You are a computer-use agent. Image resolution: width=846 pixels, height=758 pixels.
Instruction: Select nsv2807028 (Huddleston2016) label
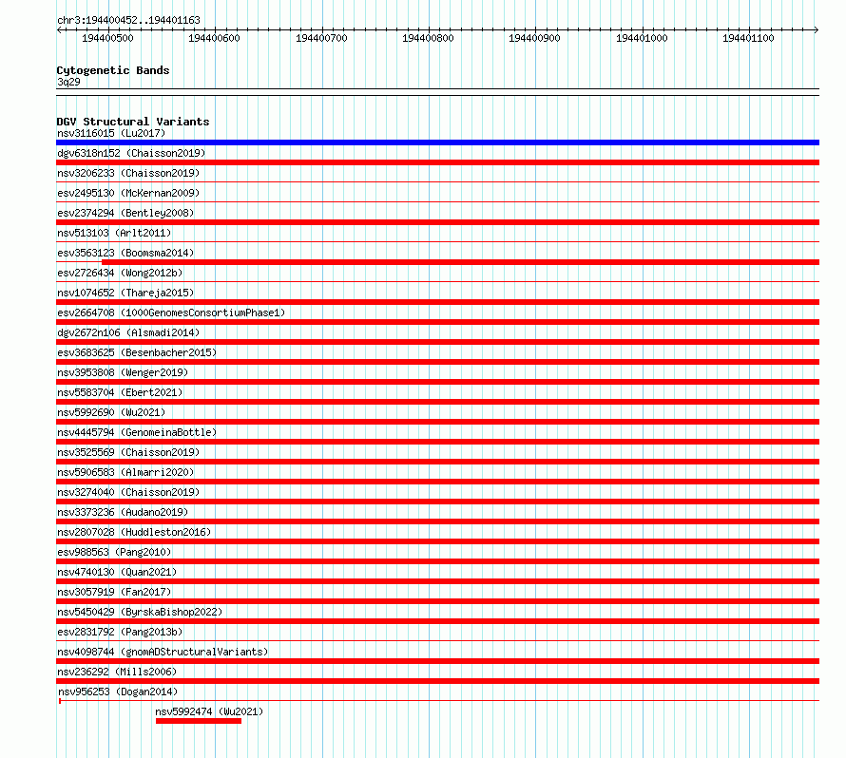134,532
